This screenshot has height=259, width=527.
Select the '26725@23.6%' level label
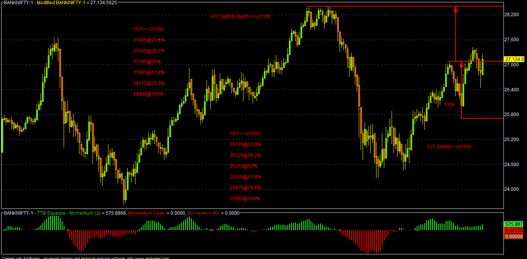point(245,145)
